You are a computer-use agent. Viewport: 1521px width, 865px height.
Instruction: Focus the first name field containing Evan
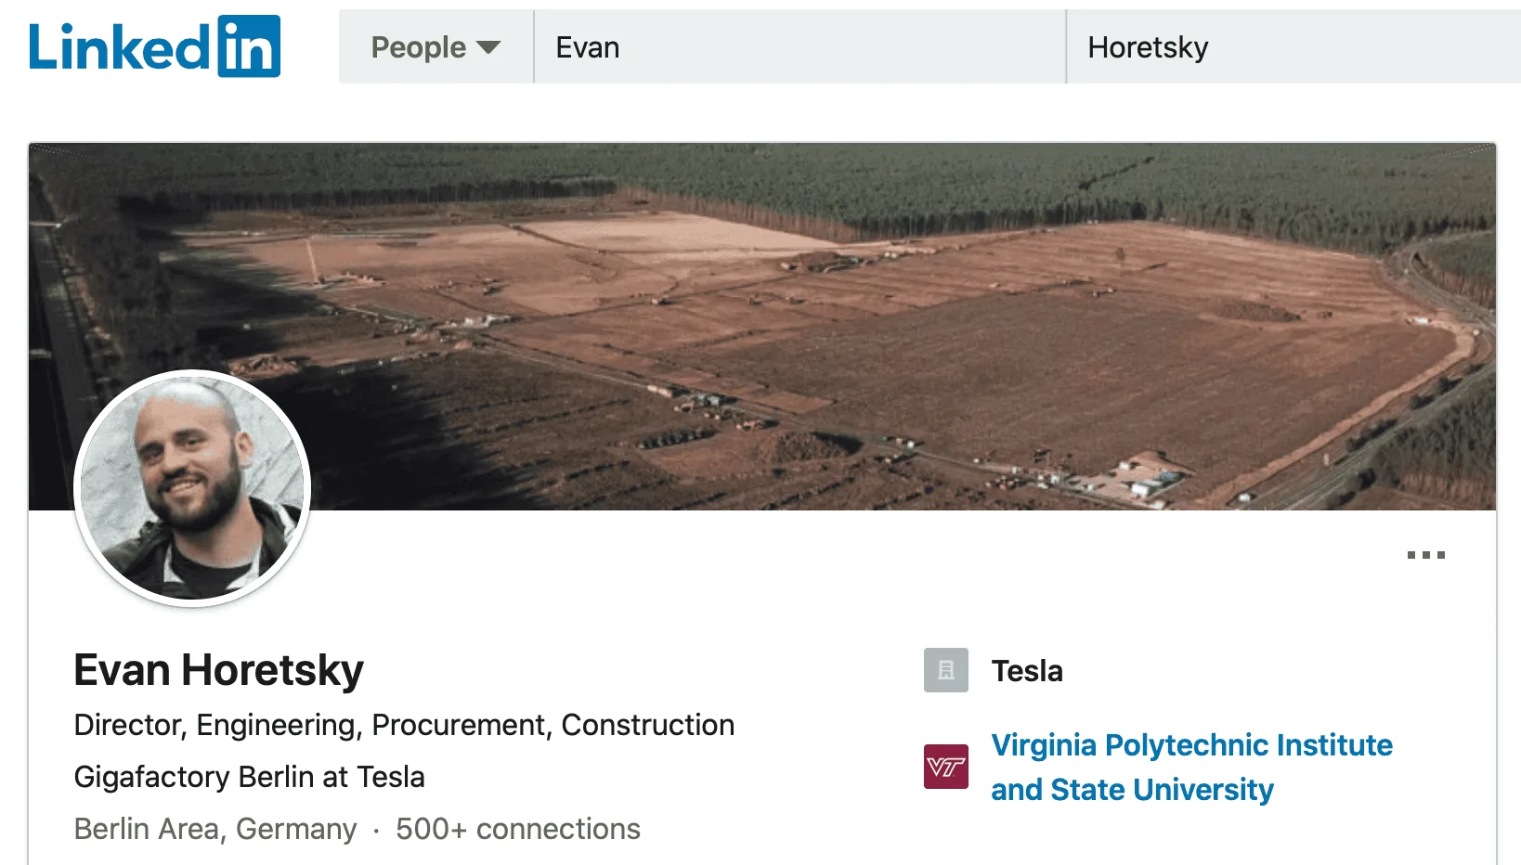pyautogui.click(x=799, y=47)
